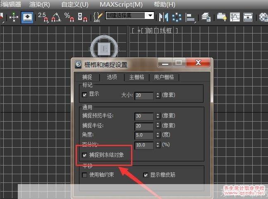This screenshot has width=268, height=199.
Task: Click the edit named selection sets icon
Action: (98, 17)
